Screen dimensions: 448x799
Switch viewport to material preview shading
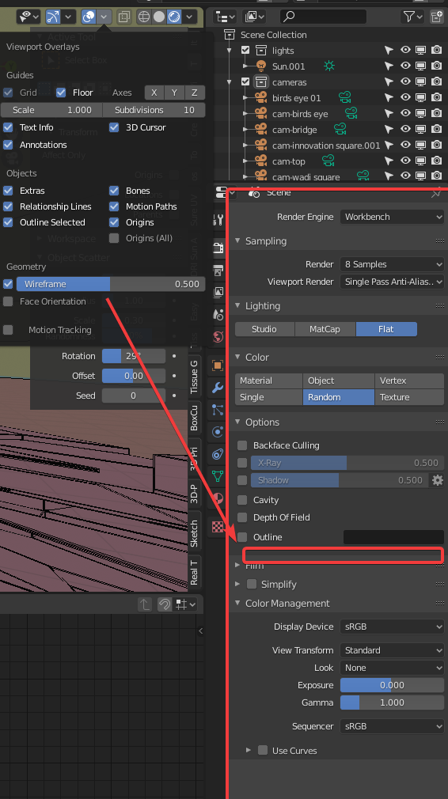[x=174, y=17]
